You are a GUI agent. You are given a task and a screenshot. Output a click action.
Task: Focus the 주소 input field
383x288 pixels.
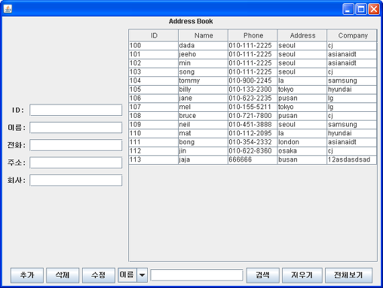[x=76, y=163]
